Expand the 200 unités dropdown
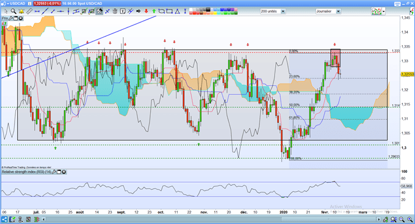Viewport: 415px width, 224px height. [x=283, y=12]
